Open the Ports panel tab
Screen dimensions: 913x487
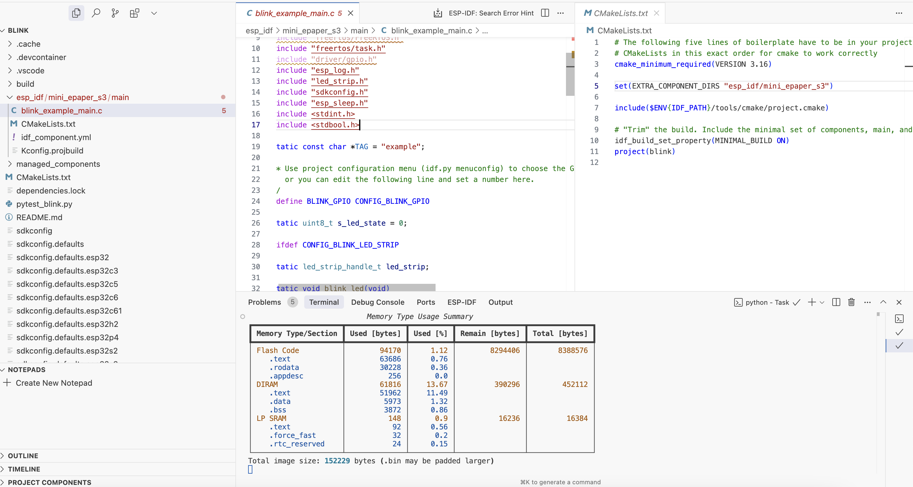(426, 302)
